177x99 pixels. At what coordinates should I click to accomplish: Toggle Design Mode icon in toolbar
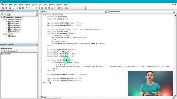(42, 8)
